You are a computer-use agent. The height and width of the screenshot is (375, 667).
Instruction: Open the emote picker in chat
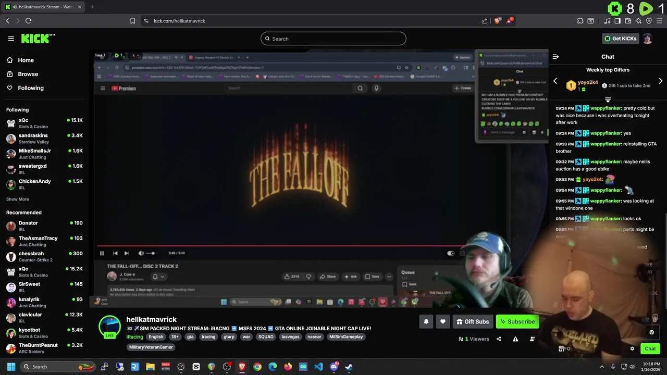651,332
